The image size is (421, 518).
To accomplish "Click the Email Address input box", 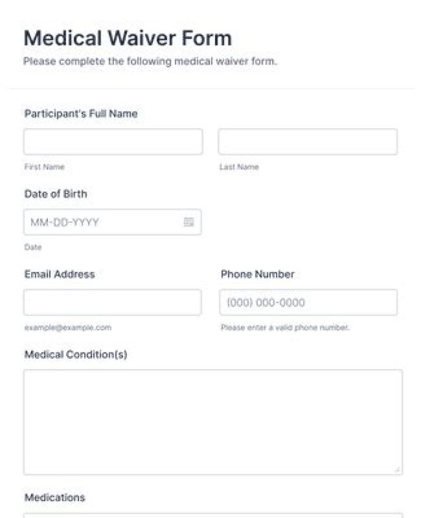I will (x=112, y=302).
